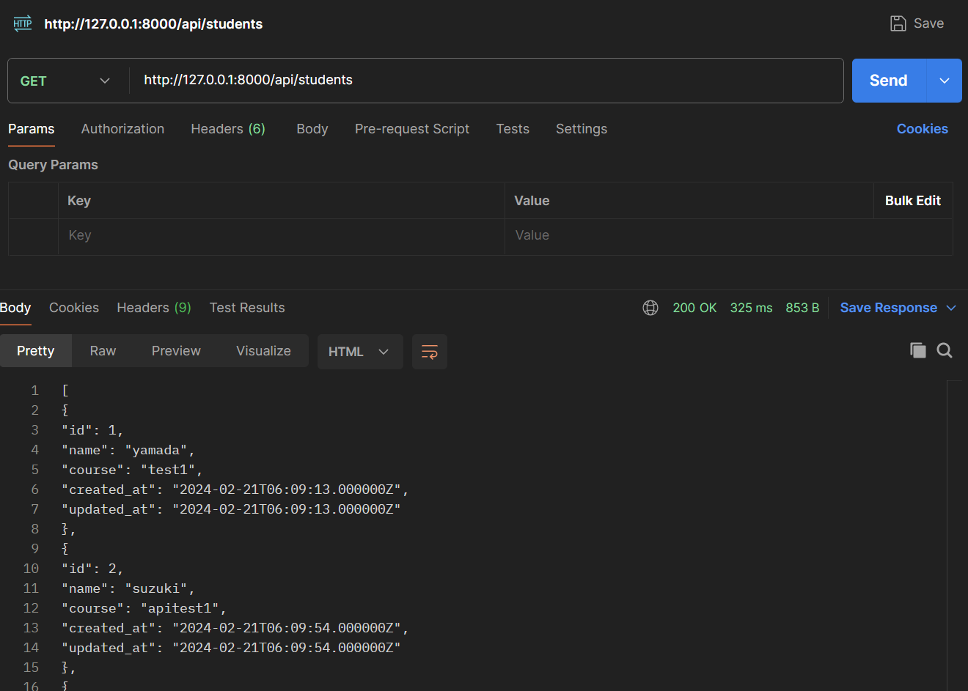Viewport: 968px width, 691px height.
Task: Toggle the wrap response lines icon
Action: (429, 351)
